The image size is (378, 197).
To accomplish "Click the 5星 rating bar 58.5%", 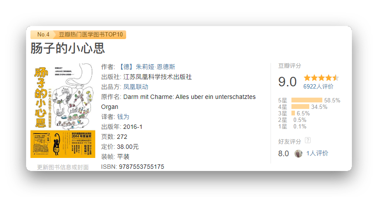I will click(x=307, y=100).
